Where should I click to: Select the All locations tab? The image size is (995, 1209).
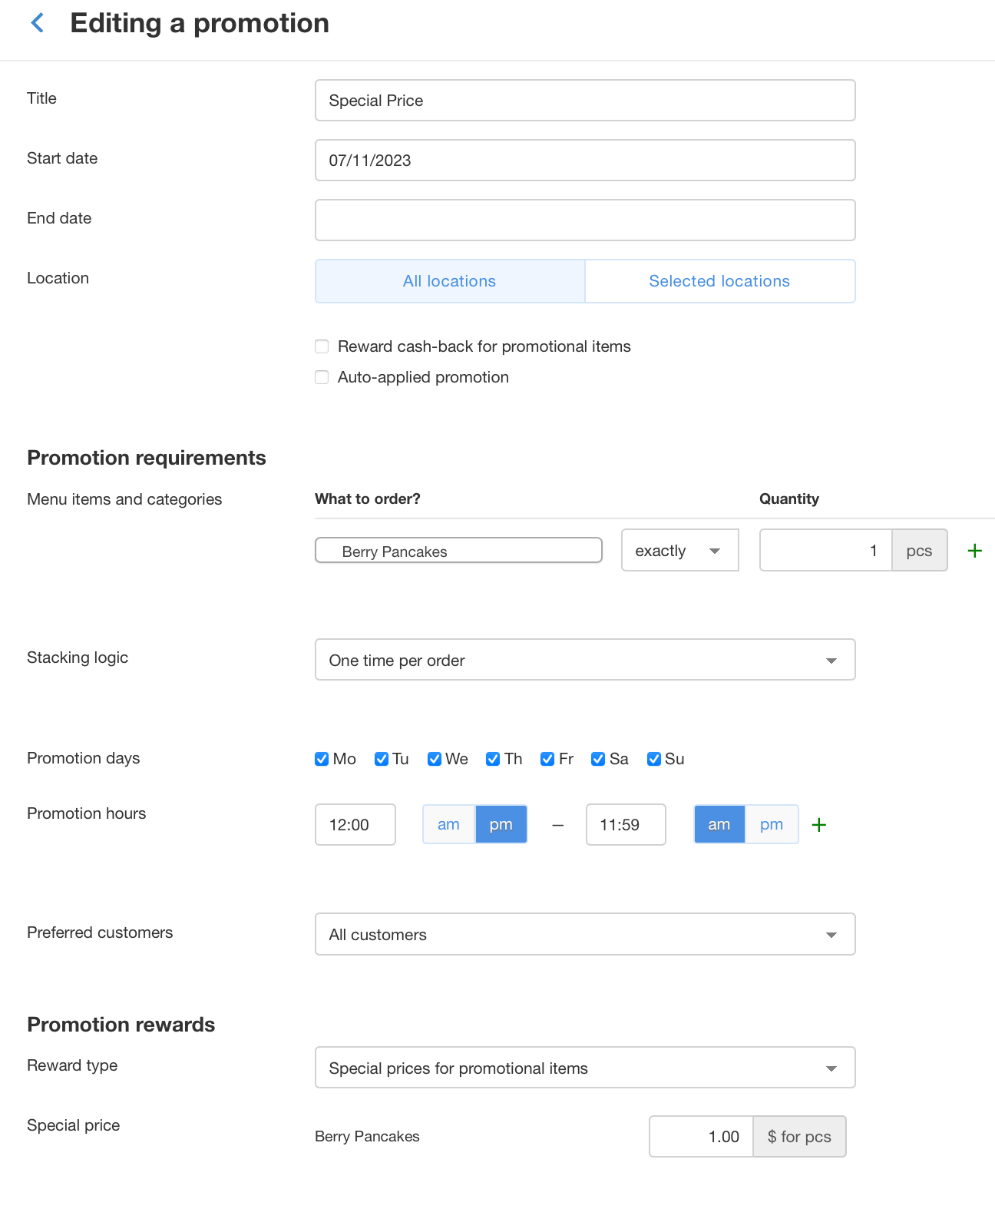[450, 281]
